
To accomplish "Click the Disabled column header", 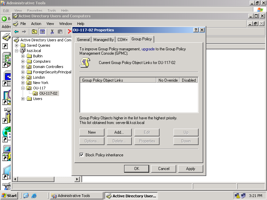I will tap(189, 80).
